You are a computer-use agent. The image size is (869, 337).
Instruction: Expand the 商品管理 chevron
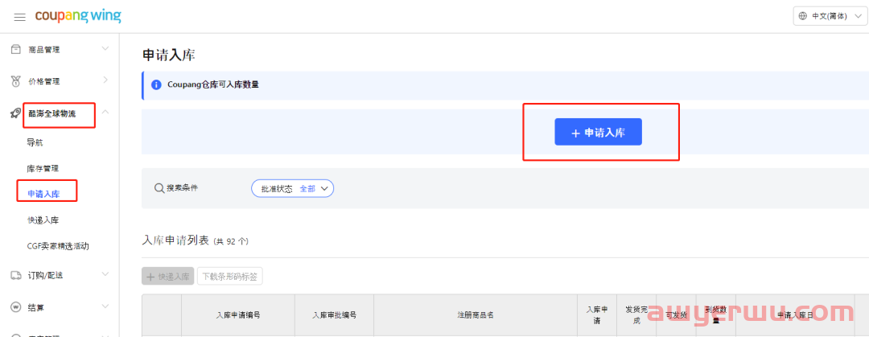[105, 49]
